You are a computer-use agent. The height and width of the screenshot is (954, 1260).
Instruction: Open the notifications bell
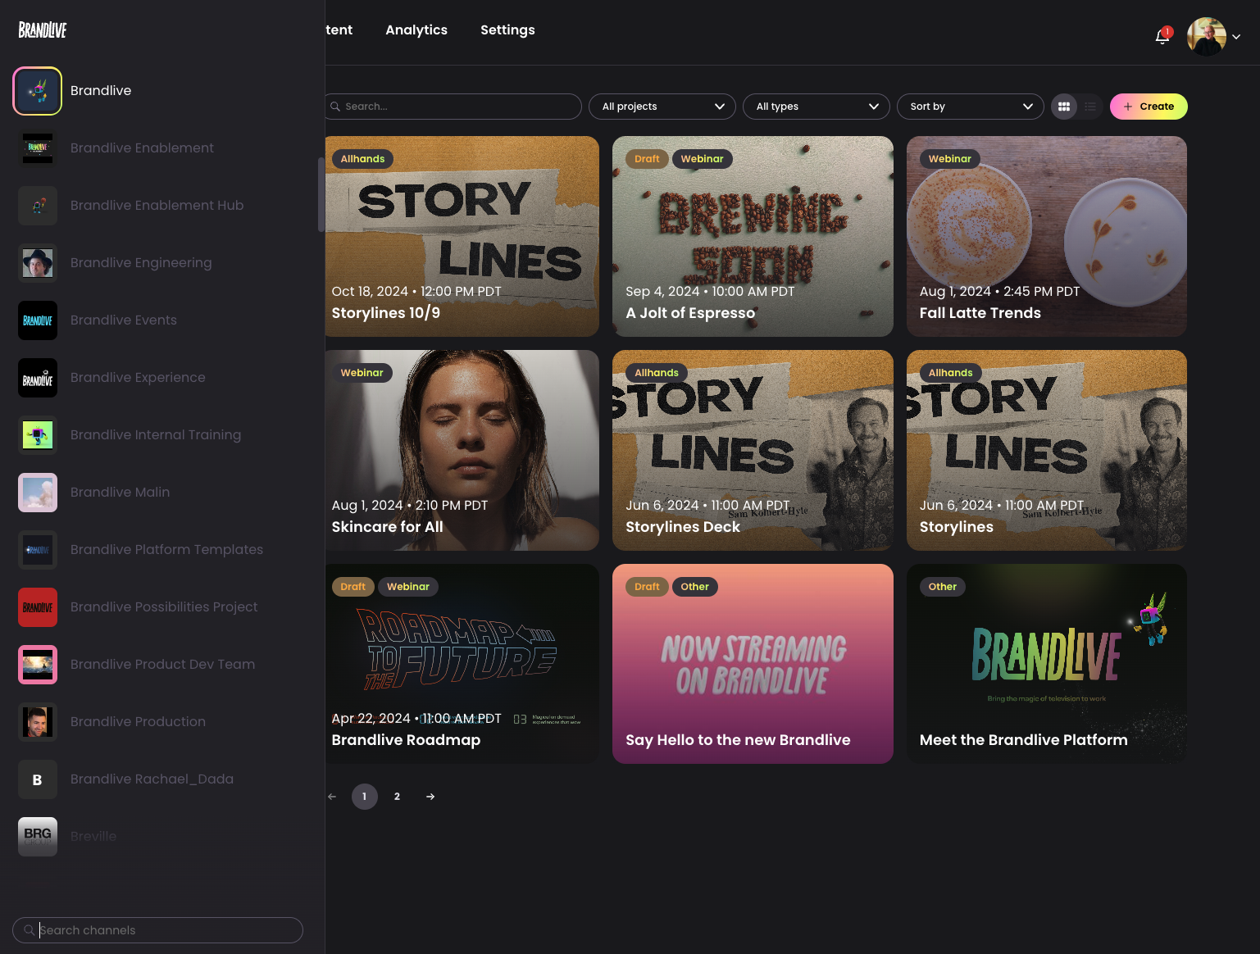1162,36
